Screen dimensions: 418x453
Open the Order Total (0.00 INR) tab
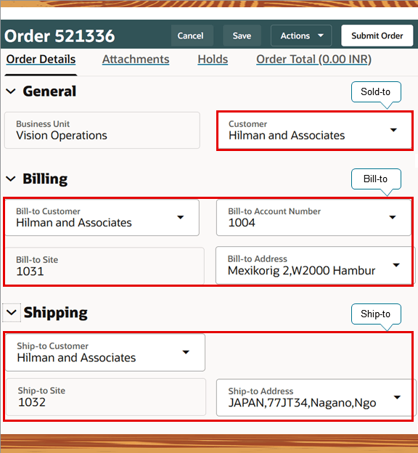[x=313, y=60]
